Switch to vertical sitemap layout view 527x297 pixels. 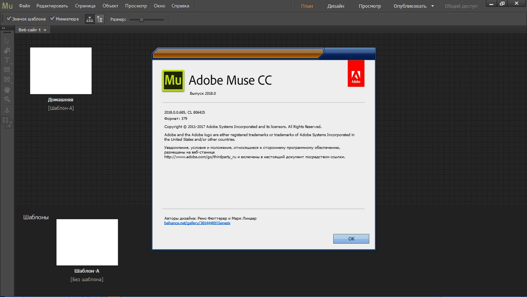(100, 19)
